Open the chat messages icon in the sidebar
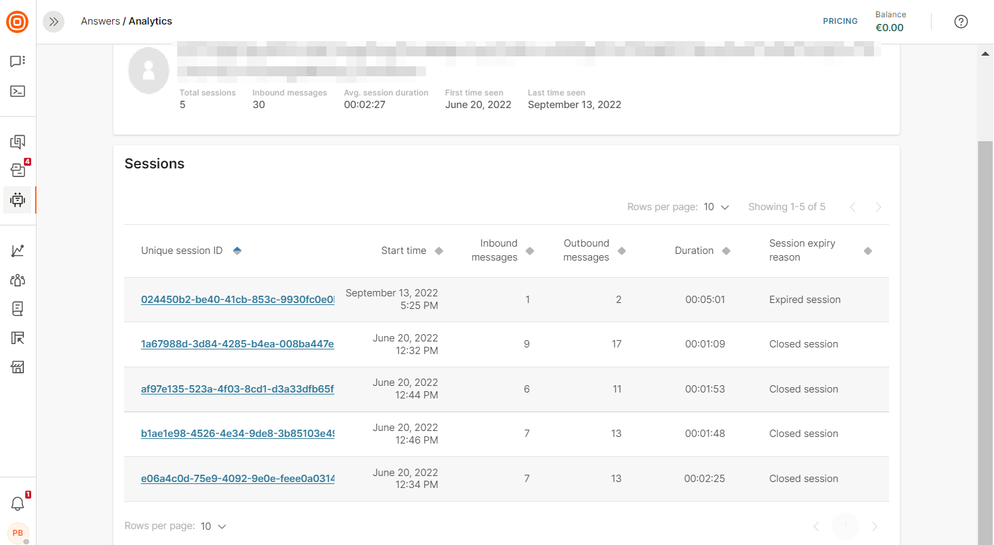Viewport: 994px width, 545px height. pyautogui.click(x=18, y=61)
